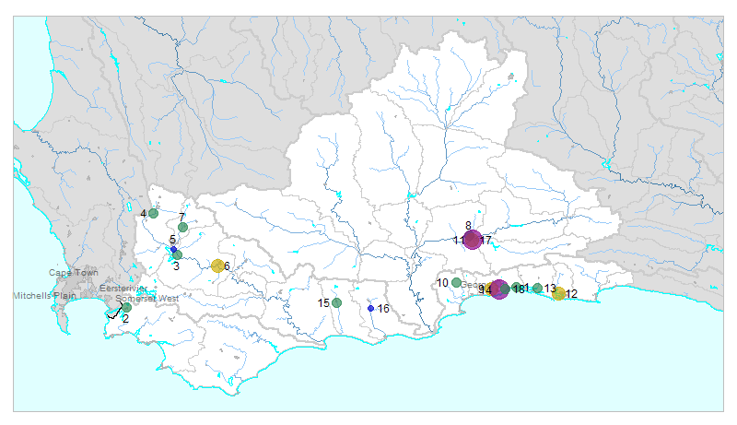Click the large purple marker between 11 and 17
737x425 pixels.
click(x=473, y=240)
